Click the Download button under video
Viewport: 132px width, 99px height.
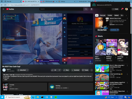point(76,70)
